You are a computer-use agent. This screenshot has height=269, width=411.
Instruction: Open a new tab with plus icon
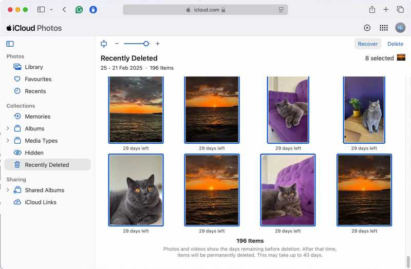pos(386,10)
